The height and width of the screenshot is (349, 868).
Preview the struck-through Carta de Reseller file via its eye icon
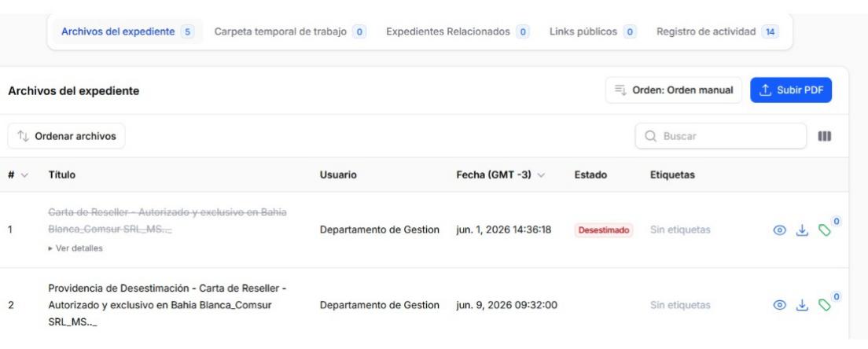[779, 230]
